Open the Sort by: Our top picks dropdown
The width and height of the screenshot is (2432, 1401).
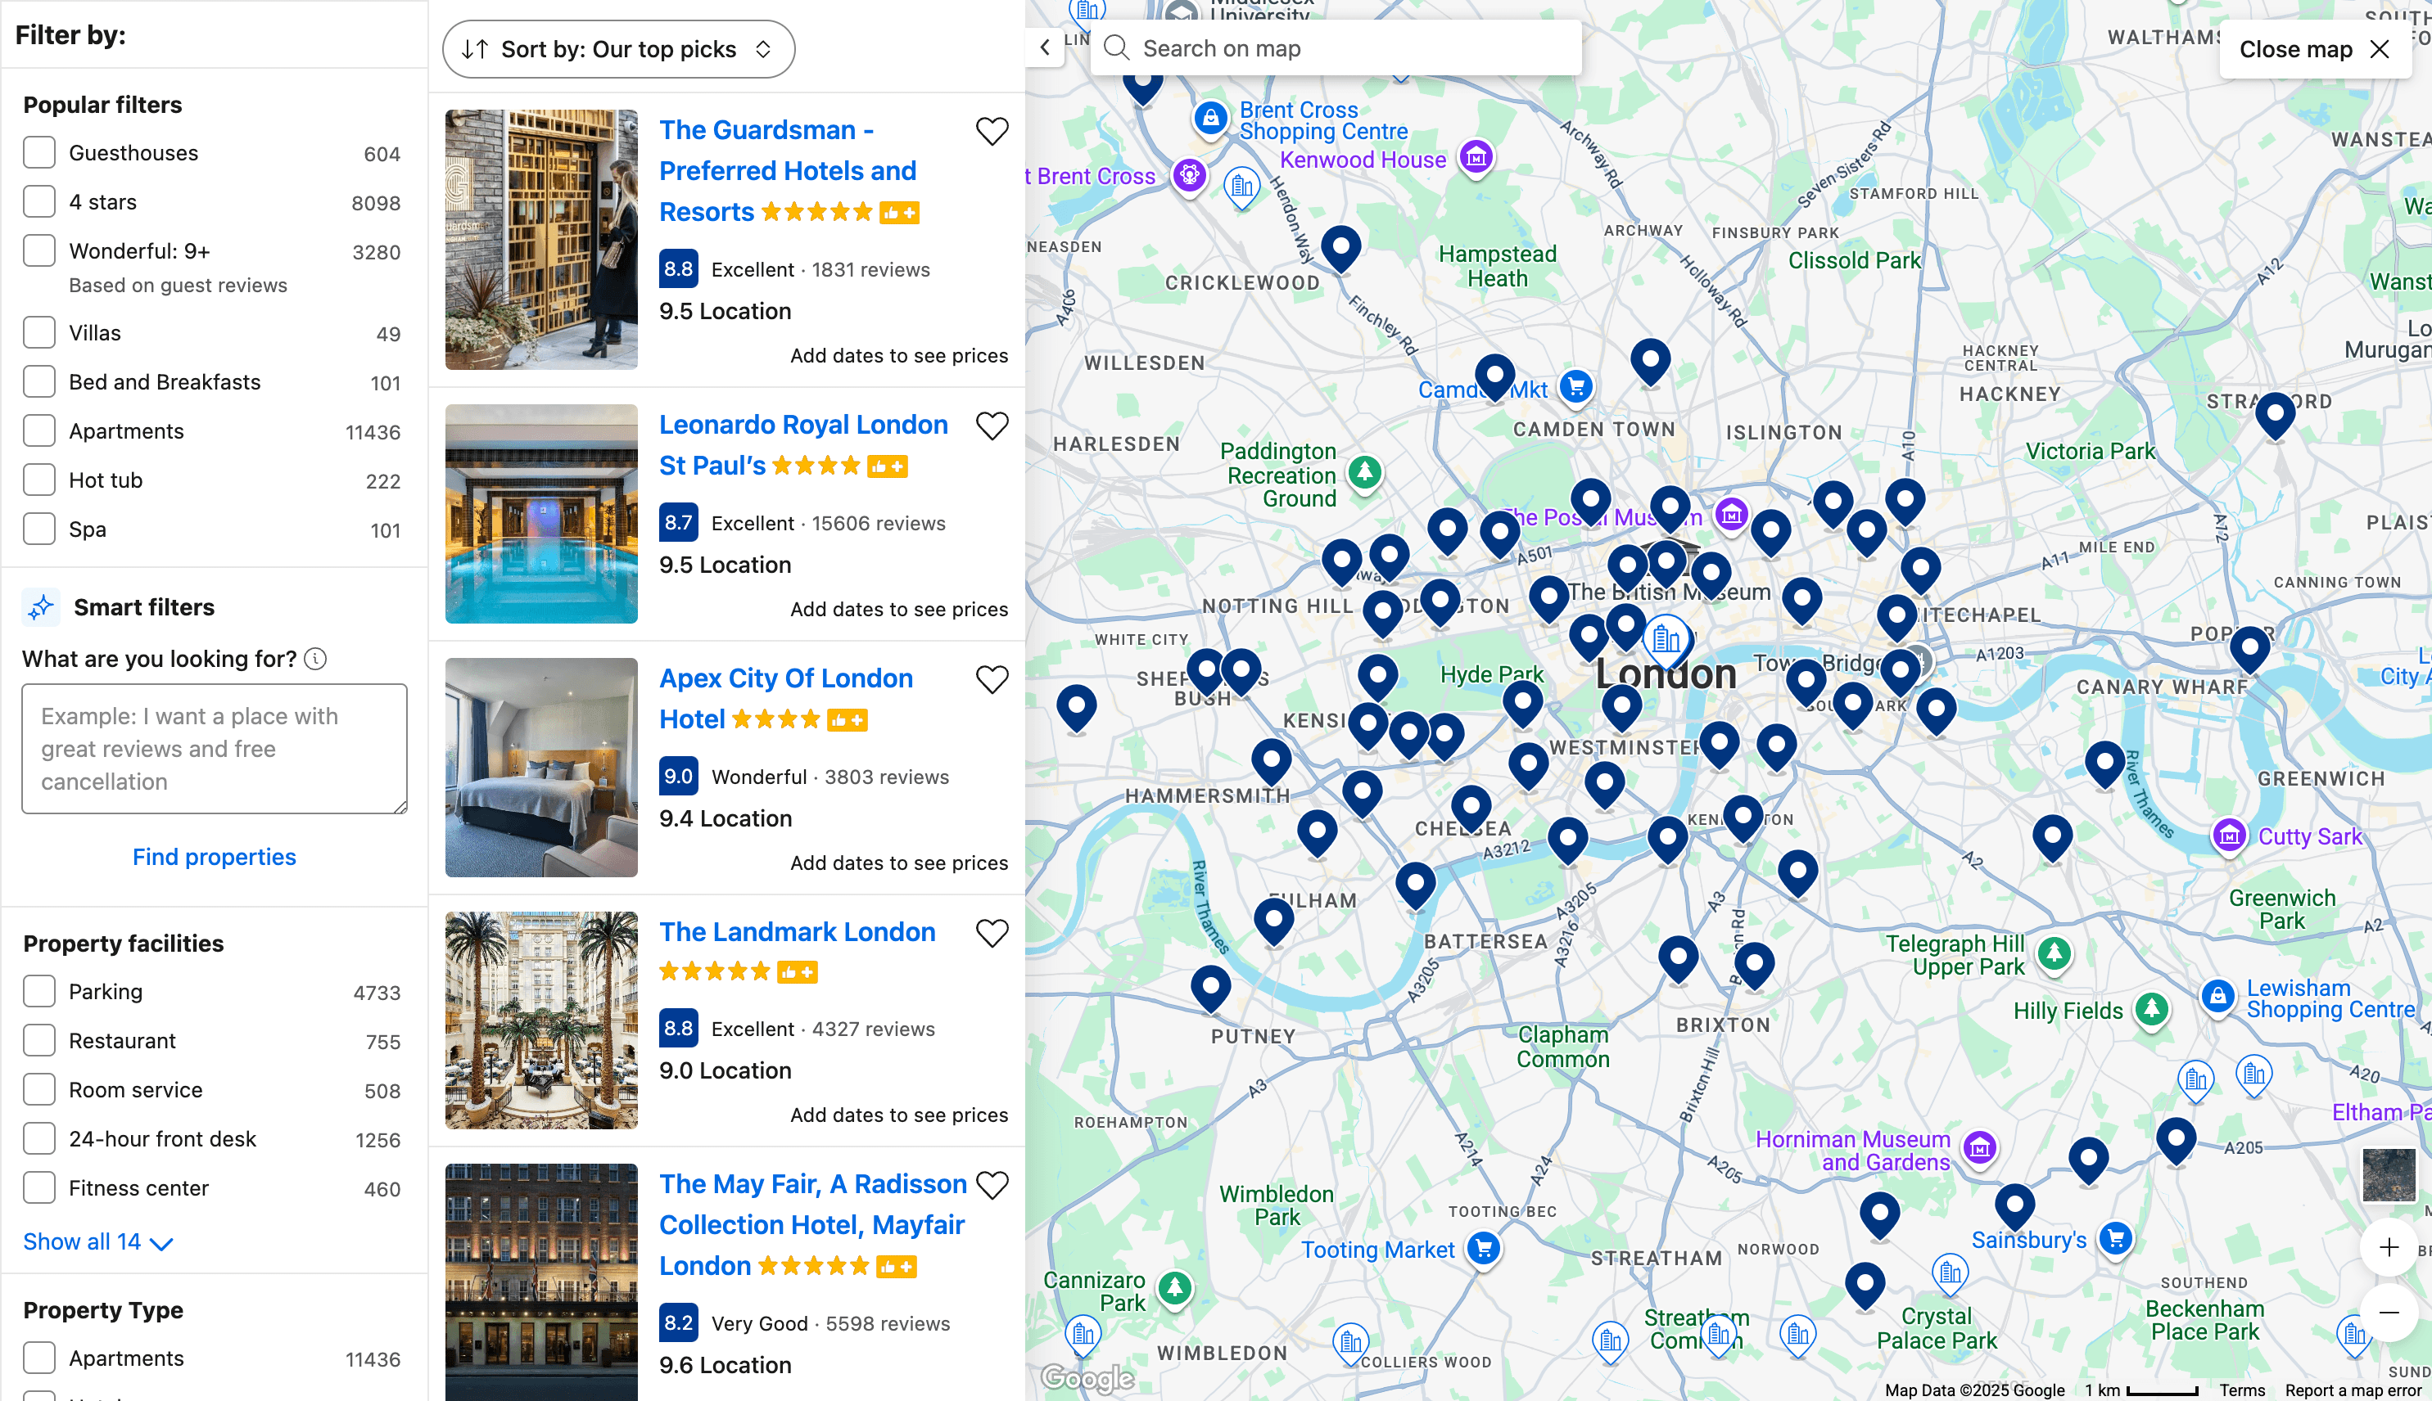pyautogui.click(x=618, y=49)
